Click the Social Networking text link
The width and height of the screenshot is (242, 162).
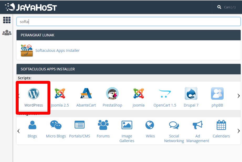(x=174, y=138)
